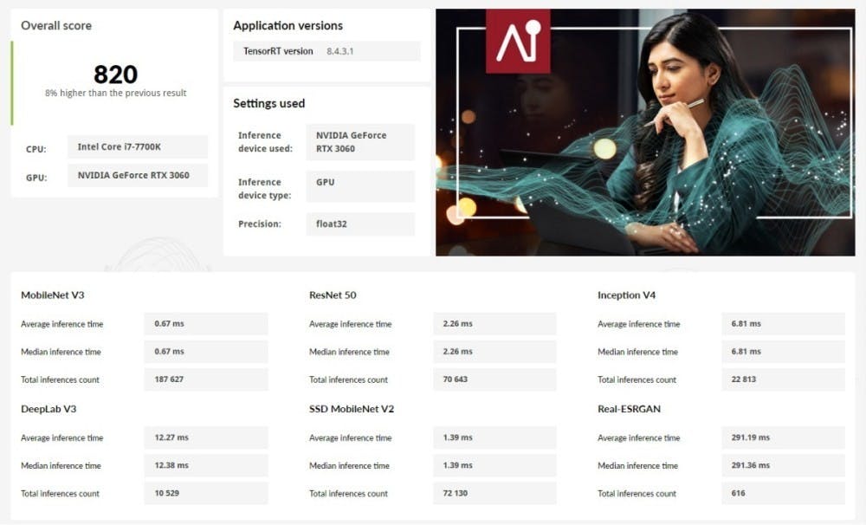Click SSD MobileNet V2 average inference time 1.39 ms
The image size is (866, 525).
pyautogui.click(x=494, y=437)
